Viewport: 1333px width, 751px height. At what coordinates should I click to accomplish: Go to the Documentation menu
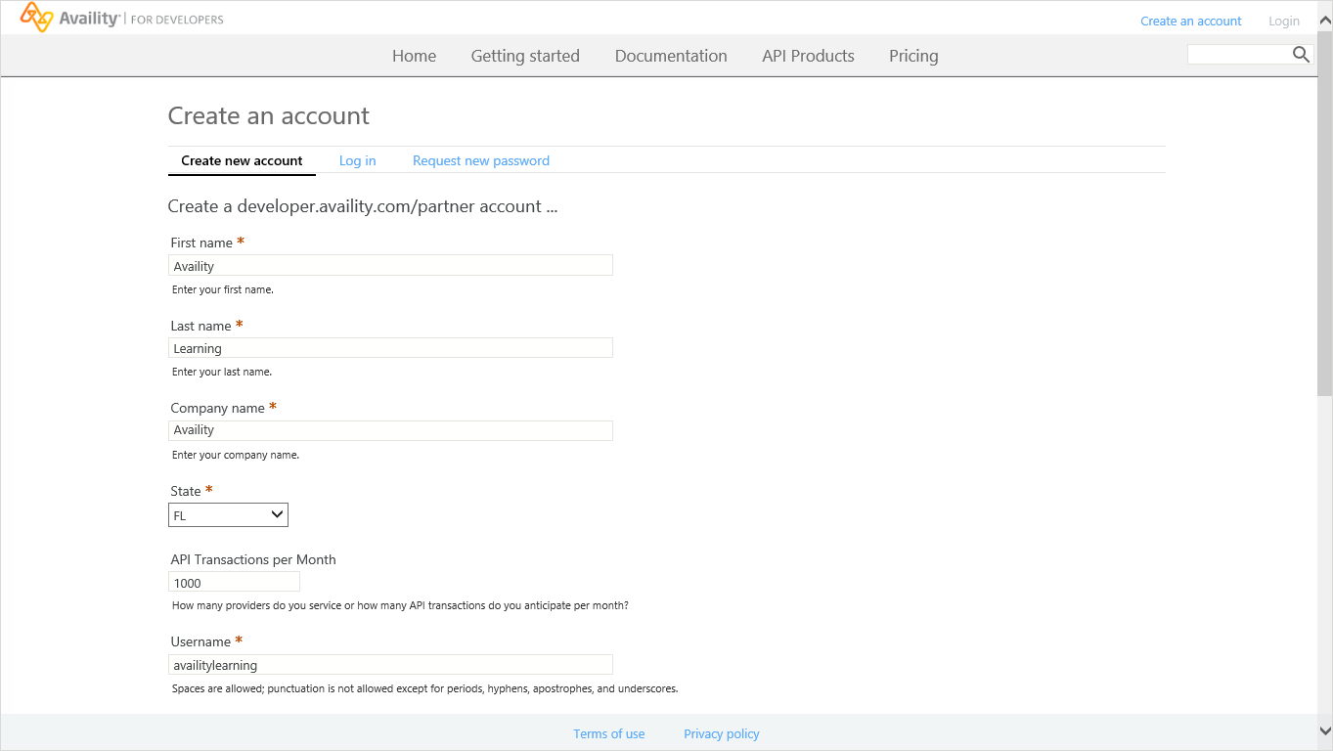pos(671,56)
